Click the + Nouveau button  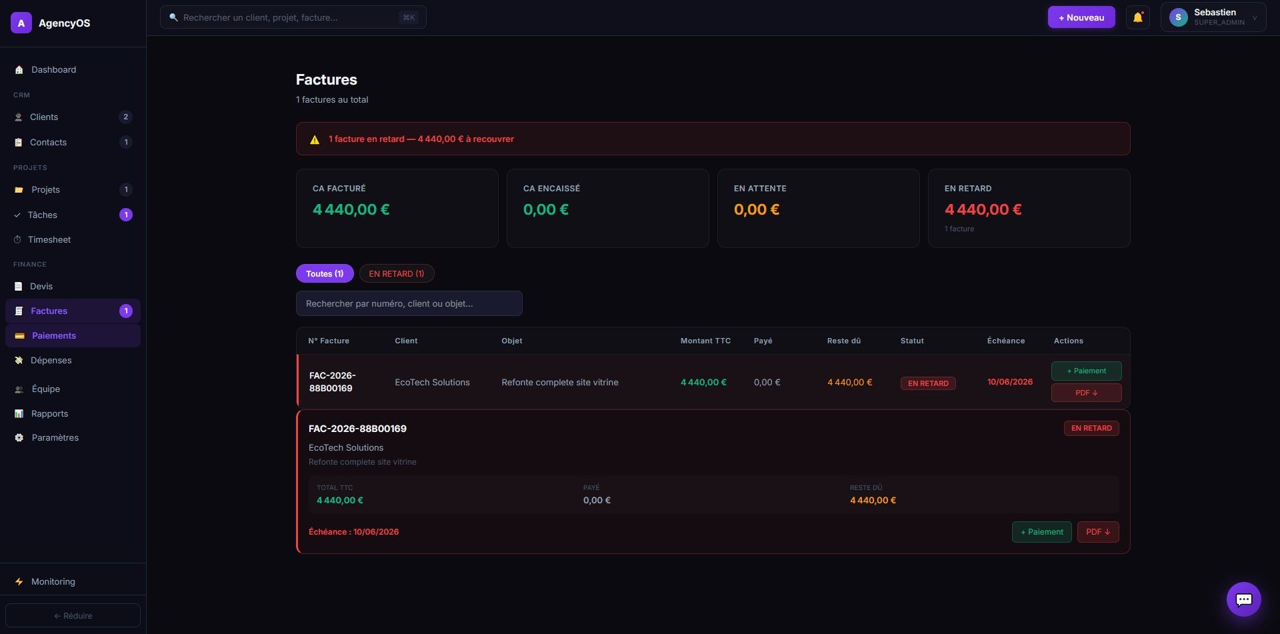tap(1081, 17)
